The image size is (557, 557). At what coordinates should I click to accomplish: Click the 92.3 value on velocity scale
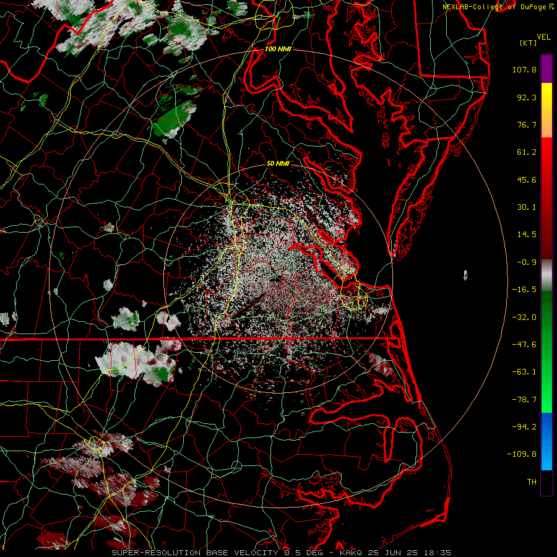tap(527, 97)
